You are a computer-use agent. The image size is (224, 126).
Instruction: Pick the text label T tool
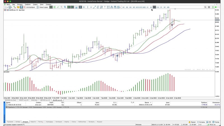105,7
